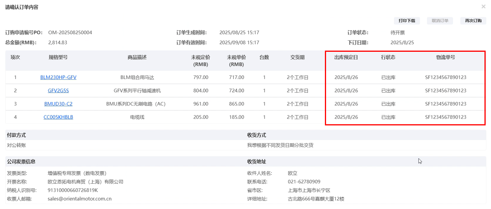Click the 规格型号 column header

pyautogui.click(x=58, y=58)
